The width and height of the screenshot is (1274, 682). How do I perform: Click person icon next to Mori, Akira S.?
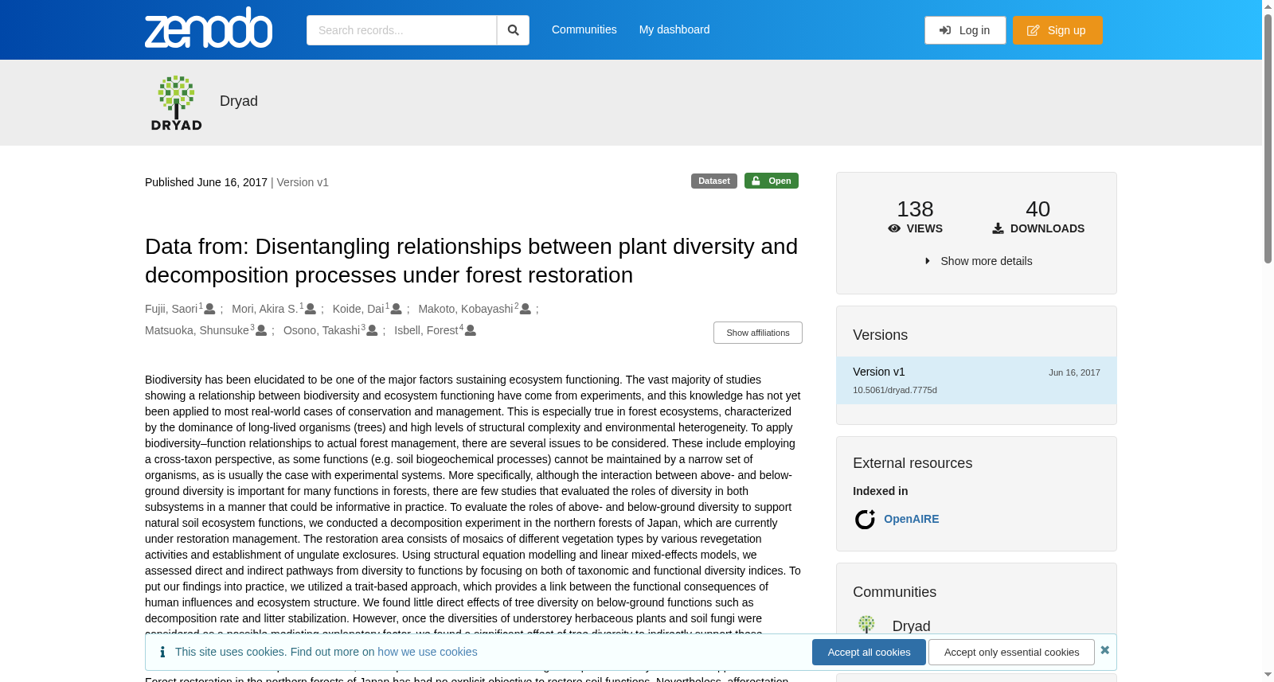click(x=311, y=309)
